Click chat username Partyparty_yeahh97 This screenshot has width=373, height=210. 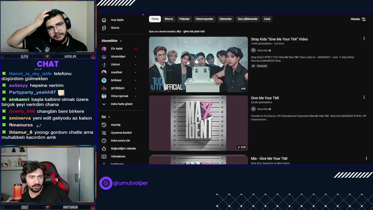[32, 92]
